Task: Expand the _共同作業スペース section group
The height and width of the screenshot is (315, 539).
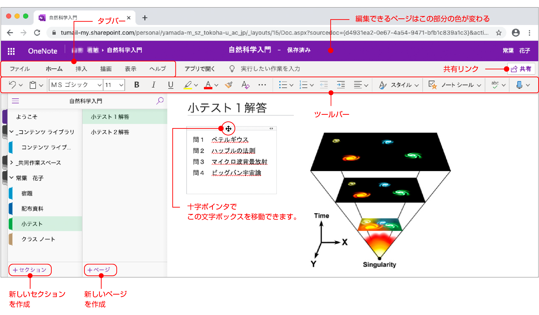Action: tap(12, 162)
